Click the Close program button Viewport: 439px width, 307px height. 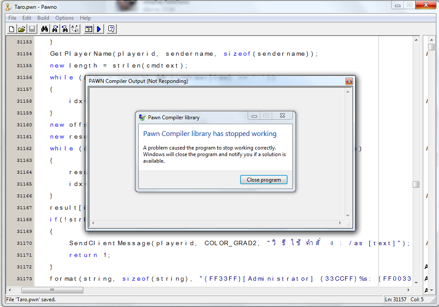tap(264, 180)
